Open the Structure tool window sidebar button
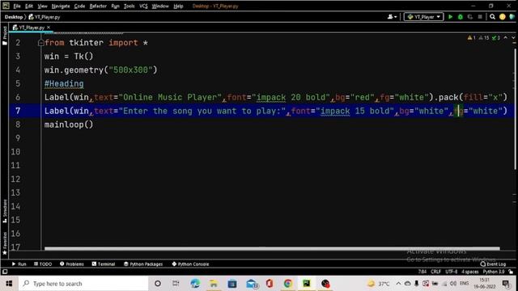 (x=5, y=211)
